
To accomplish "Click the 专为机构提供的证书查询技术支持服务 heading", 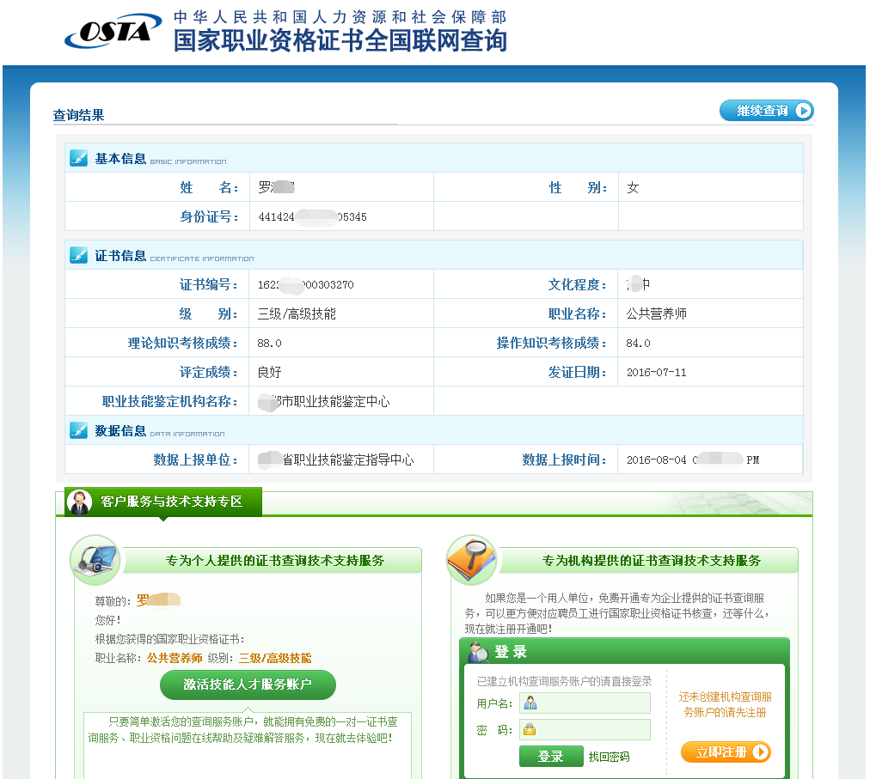I will (x=652, y=561).
